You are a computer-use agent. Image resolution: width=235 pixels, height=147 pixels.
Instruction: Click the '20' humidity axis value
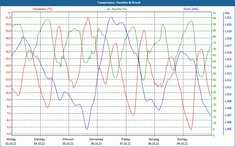pos(214,111)
